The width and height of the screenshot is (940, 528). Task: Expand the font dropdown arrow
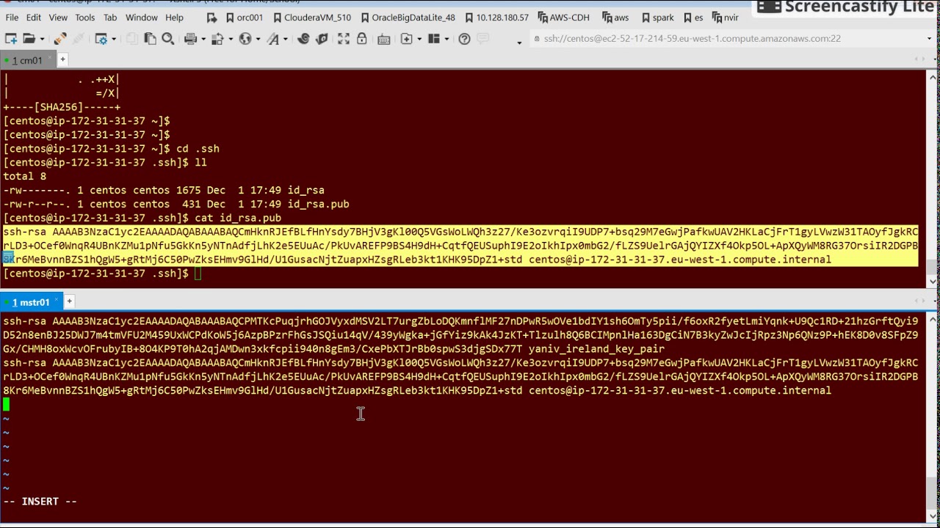[x=286, y=39]
